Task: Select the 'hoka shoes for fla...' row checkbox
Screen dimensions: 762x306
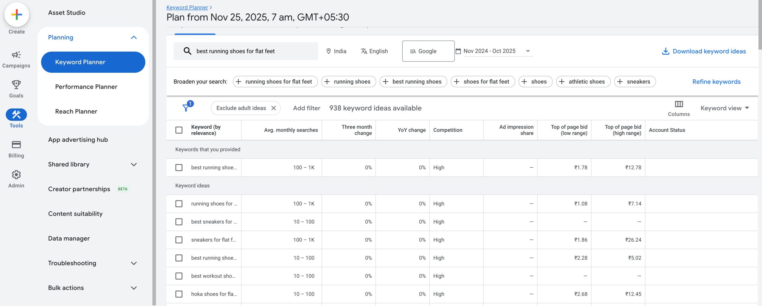Action: click(179, 294)
